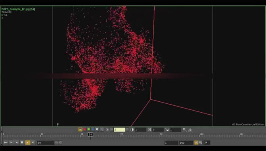Screen dimensions: 266x151
Task: Click the 769x630 resolution text
Action: tap(6, 12)
